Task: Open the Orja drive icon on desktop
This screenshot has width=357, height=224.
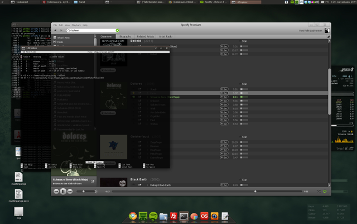Action: (x=18, y=213)
